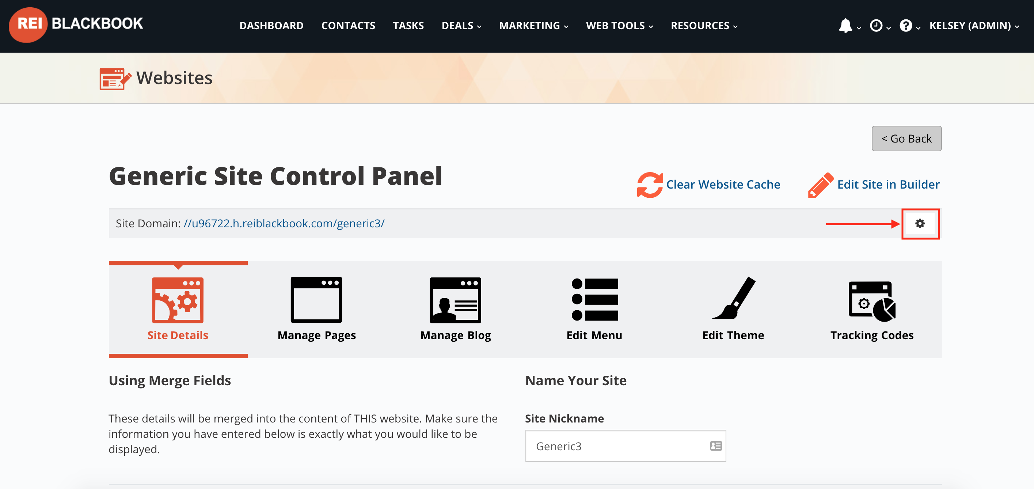Click the contact card icon in Site Nickname field
Screen dimensions: 1034x489
(x=716, y=446)
